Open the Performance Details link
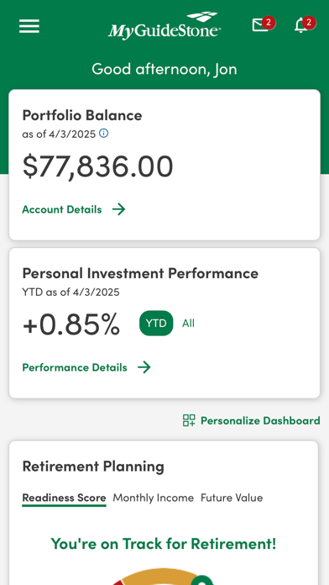The height and width of the screenshot is (585, 329). click(x=75, y=367)
